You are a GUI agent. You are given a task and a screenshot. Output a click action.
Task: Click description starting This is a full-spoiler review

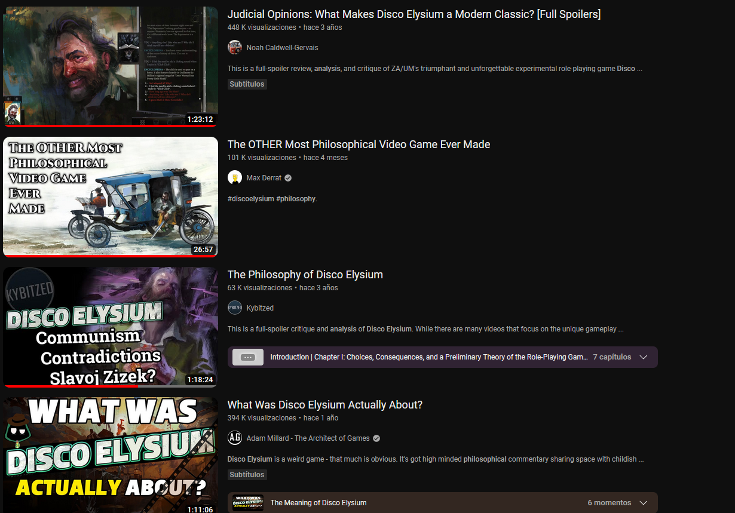[x=435, y=69]
